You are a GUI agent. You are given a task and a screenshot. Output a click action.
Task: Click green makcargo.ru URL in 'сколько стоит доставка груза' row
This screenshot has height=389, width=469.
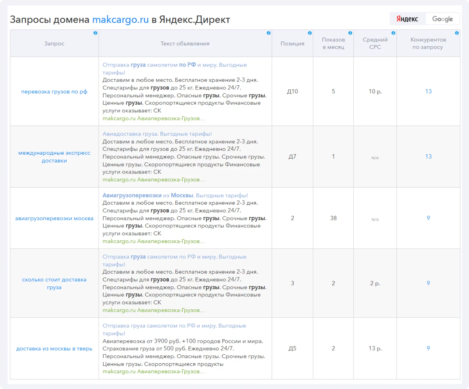(x=154, y=310)
